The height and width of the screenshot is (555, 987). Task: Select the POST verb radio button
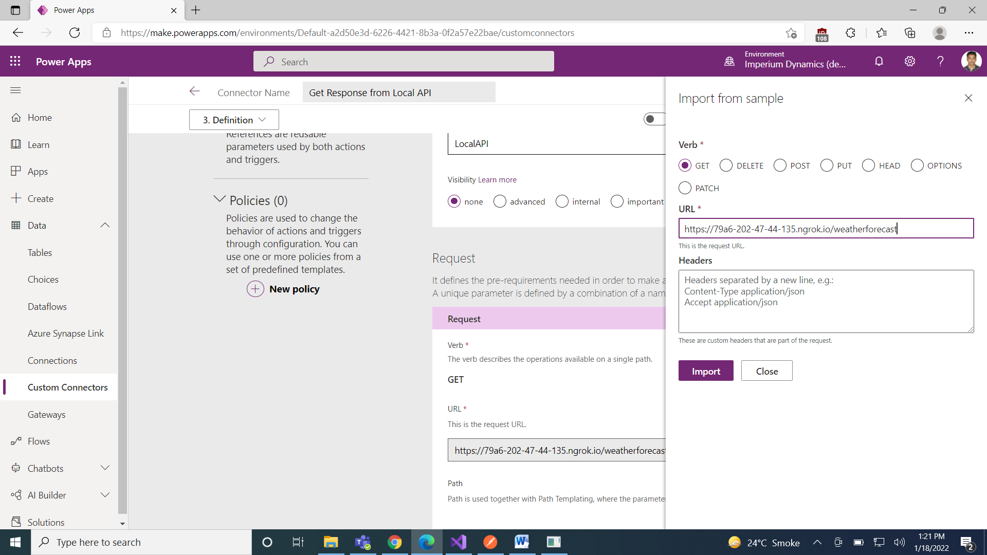pos(780,165)
